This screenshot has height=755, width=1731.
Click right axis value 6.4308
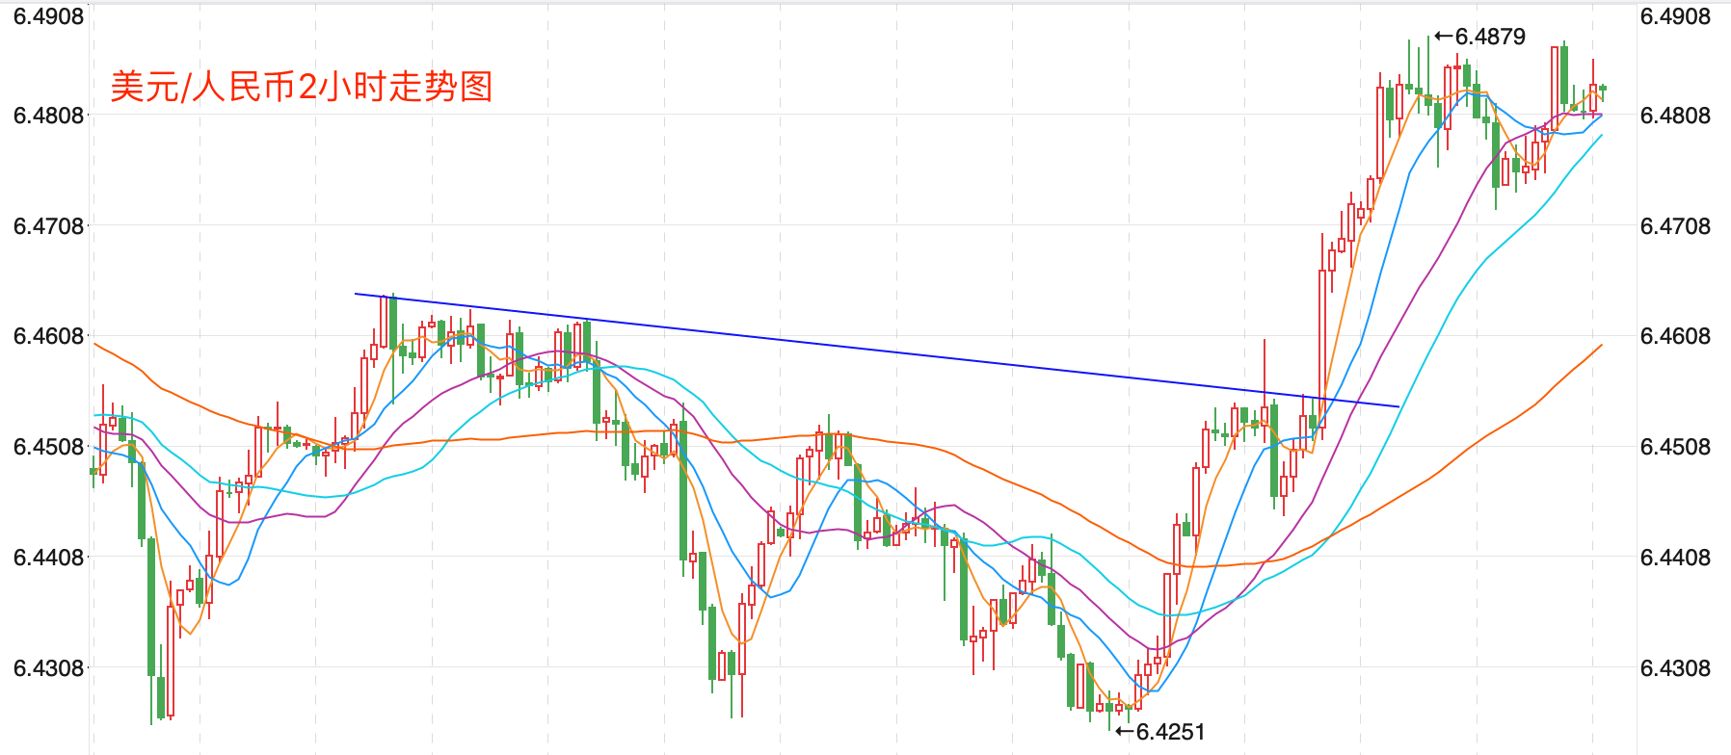tap(1675, 668)
